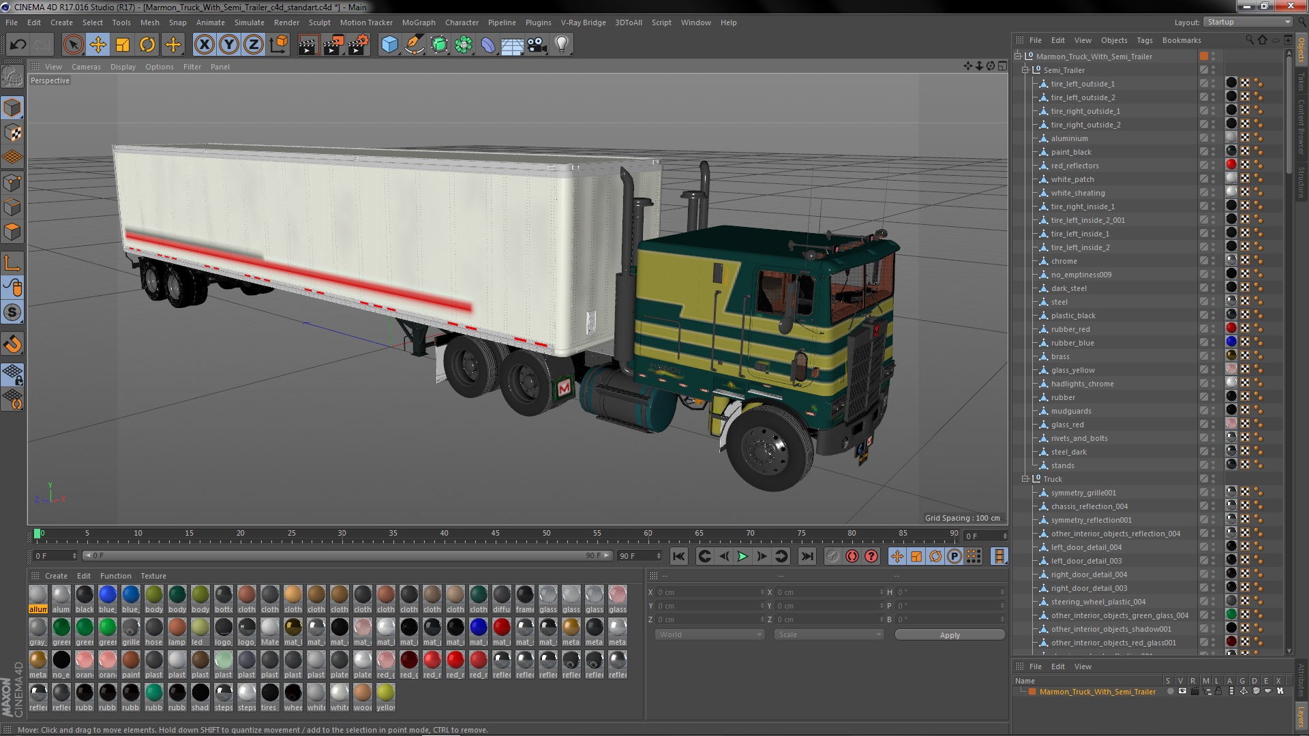Go to end of animation
Viewport: 1309px width, 736px height.
tap(807, 557)
